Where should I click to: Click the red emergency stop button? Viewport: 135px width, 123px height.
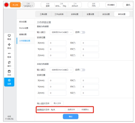coord(6,5)
